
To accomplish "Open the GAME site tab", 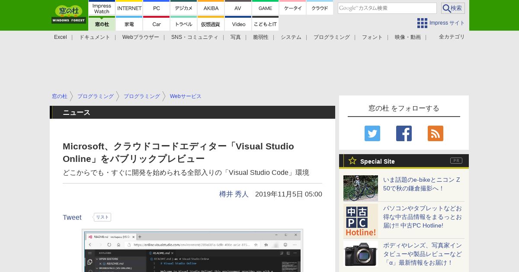I will pos(266,8).
